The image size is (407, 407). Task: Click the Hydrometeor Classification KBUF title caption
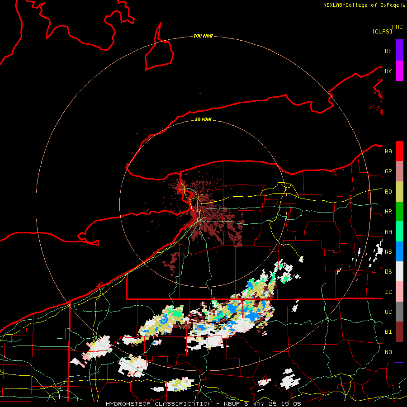[x=203, y=404]
